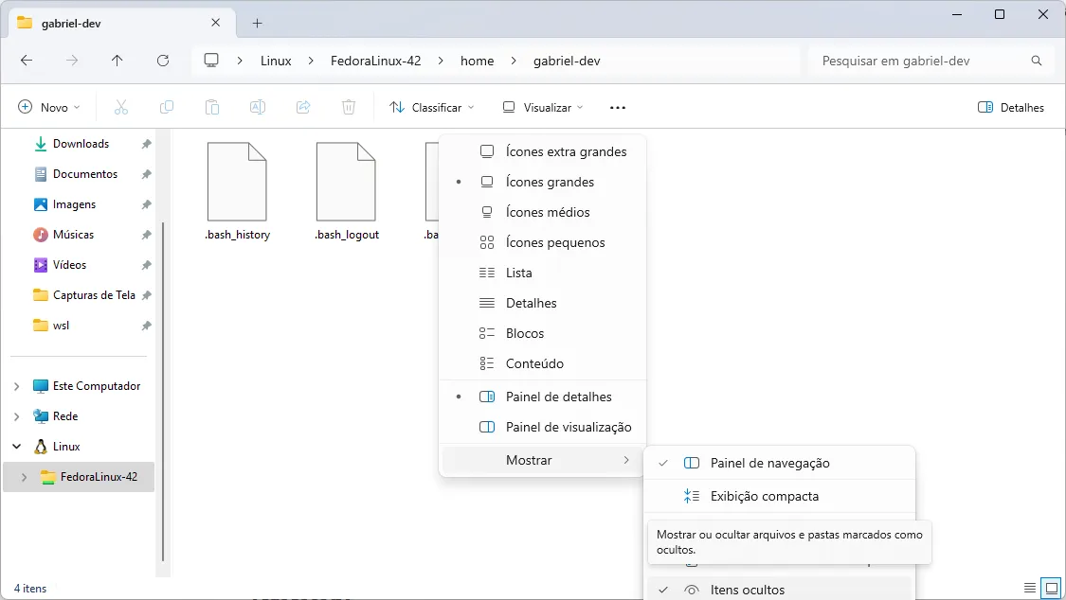Image resolution: width=1066 pixels, height=600 pixels.
Task: Choose Detalhes view in menu
Action: [543, 304]
